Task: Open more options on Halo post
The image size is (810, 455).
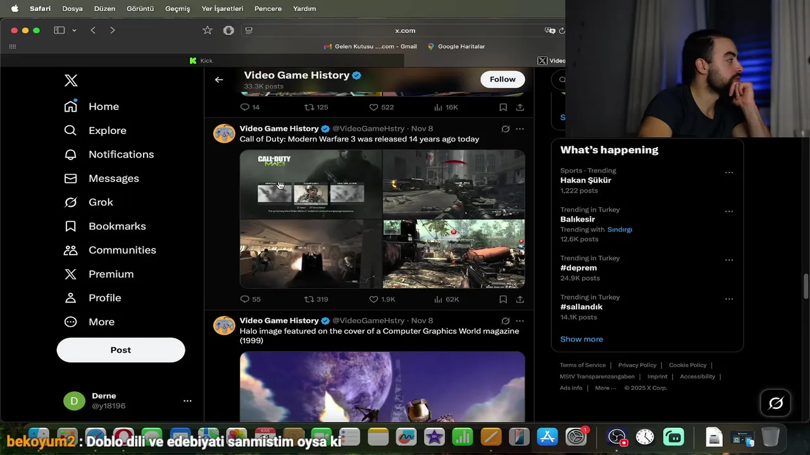Action: pos(520,321)
